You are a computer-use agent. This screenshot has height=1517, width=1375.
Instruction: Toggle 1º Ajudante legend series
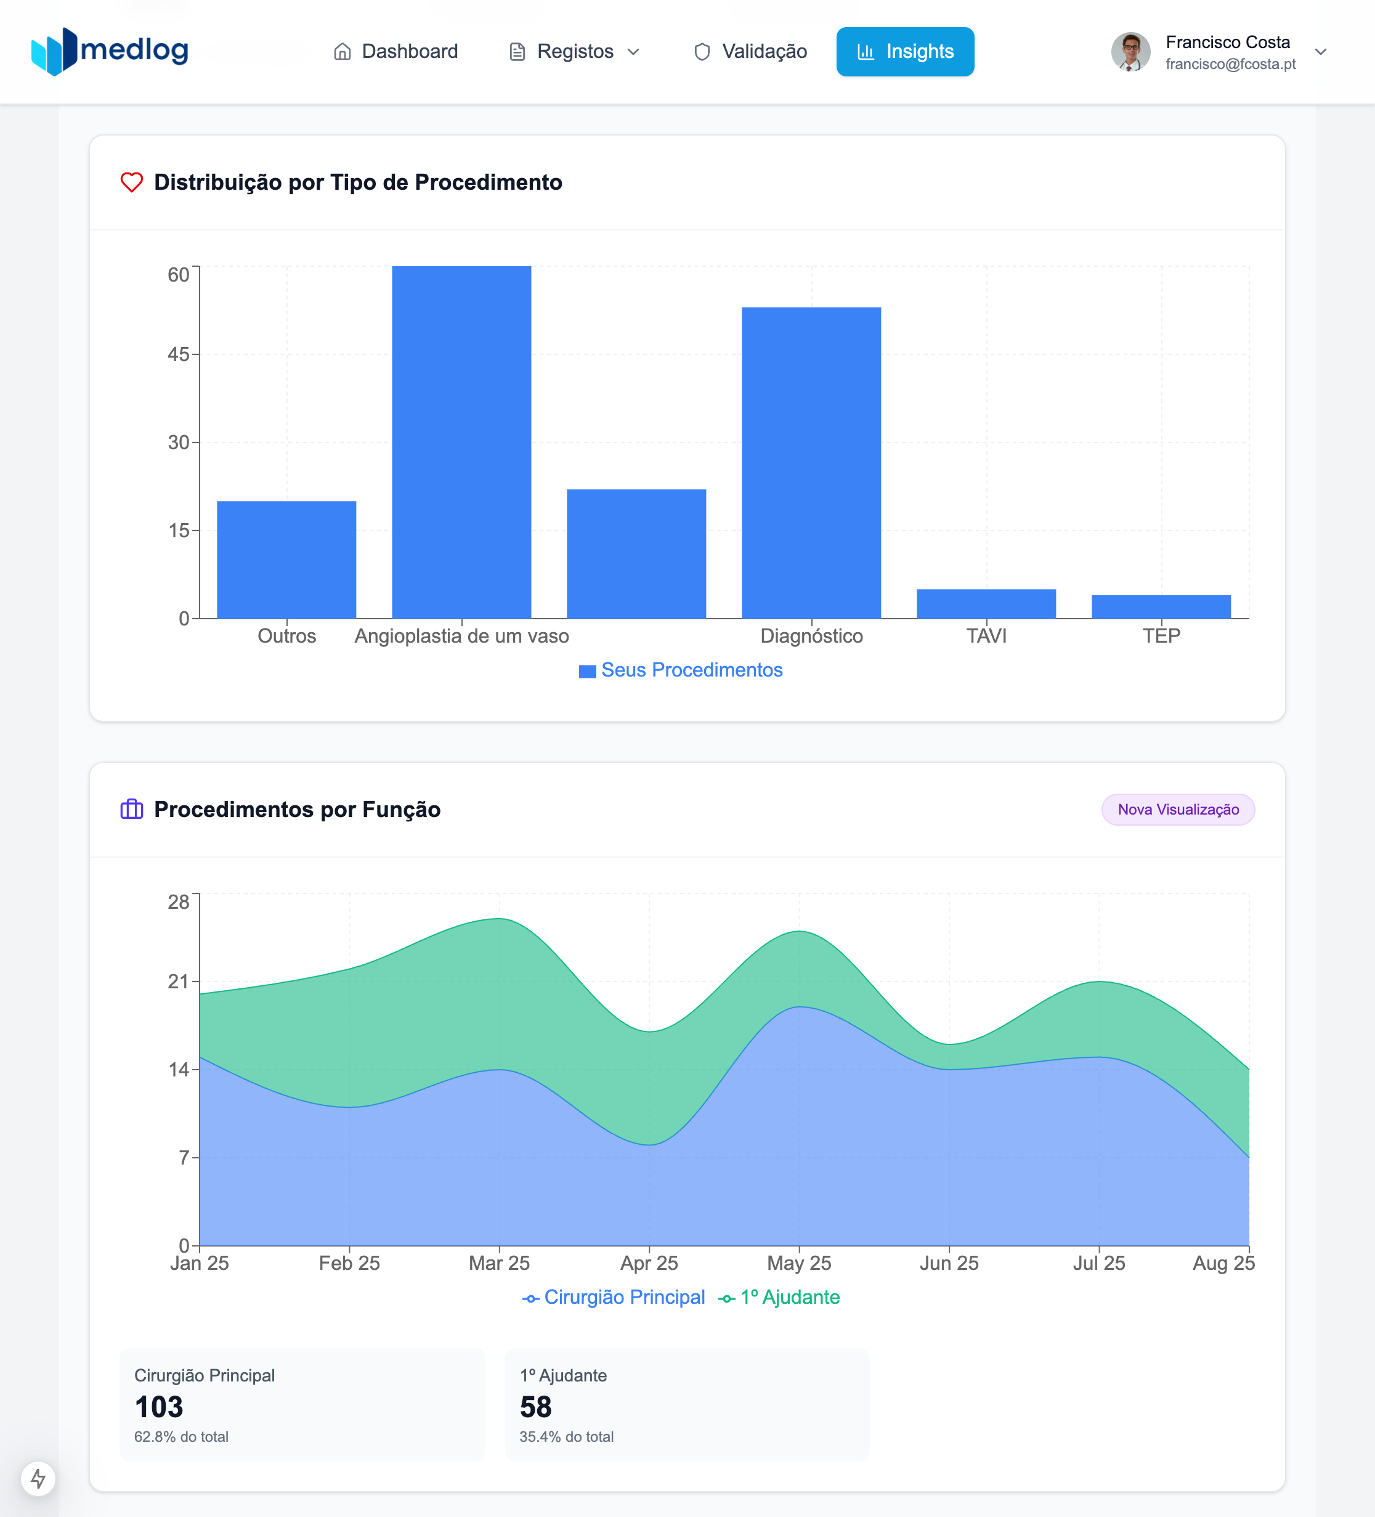click(x=789, y=1297)
